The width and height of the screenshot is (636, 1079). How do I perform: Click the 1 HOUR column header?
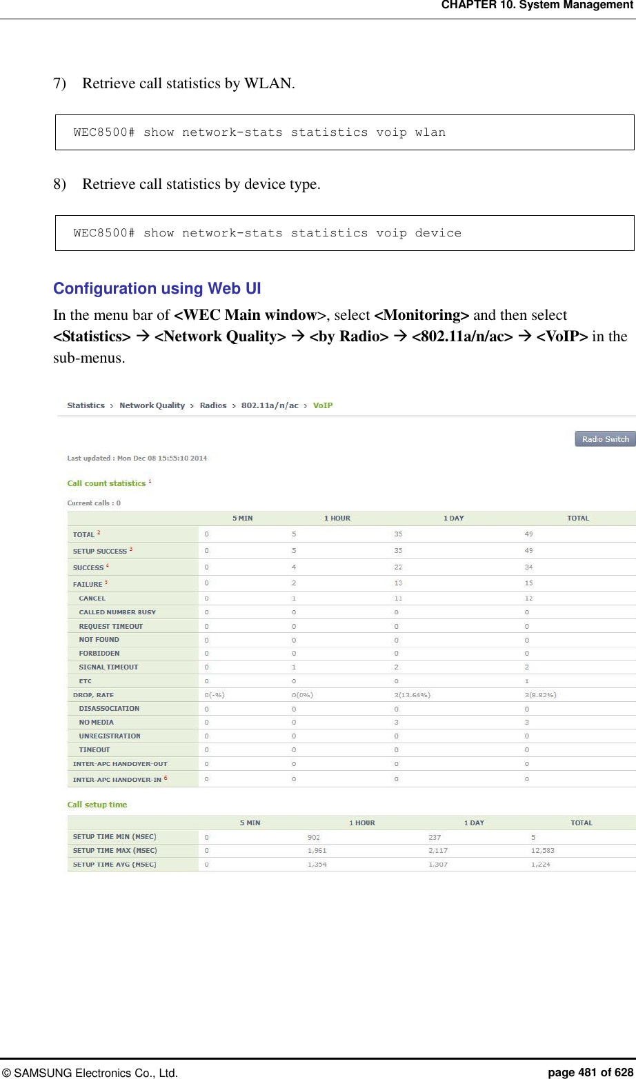pyautogui.click(x=337, y=518)
